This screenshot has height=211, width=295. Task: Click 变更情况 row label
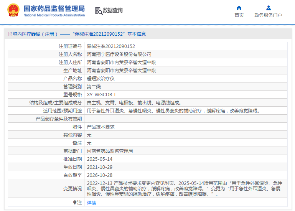73,189
